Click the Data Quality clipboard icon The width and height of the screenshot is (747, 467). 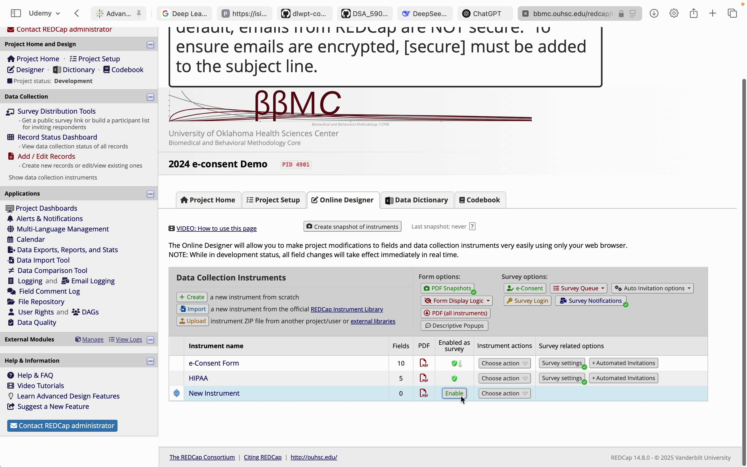click(x=11, y=322)
